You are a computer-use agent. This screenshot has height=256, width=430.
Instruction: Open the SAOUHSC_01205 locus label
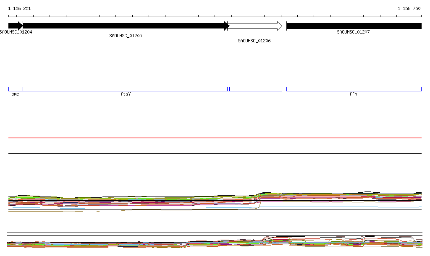pos(126,36)
